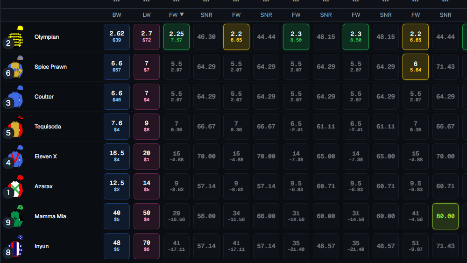Click Spice Prawn's 71.43 SNR cell
Screen dimensions: 467x263
(x=446, y=67)
